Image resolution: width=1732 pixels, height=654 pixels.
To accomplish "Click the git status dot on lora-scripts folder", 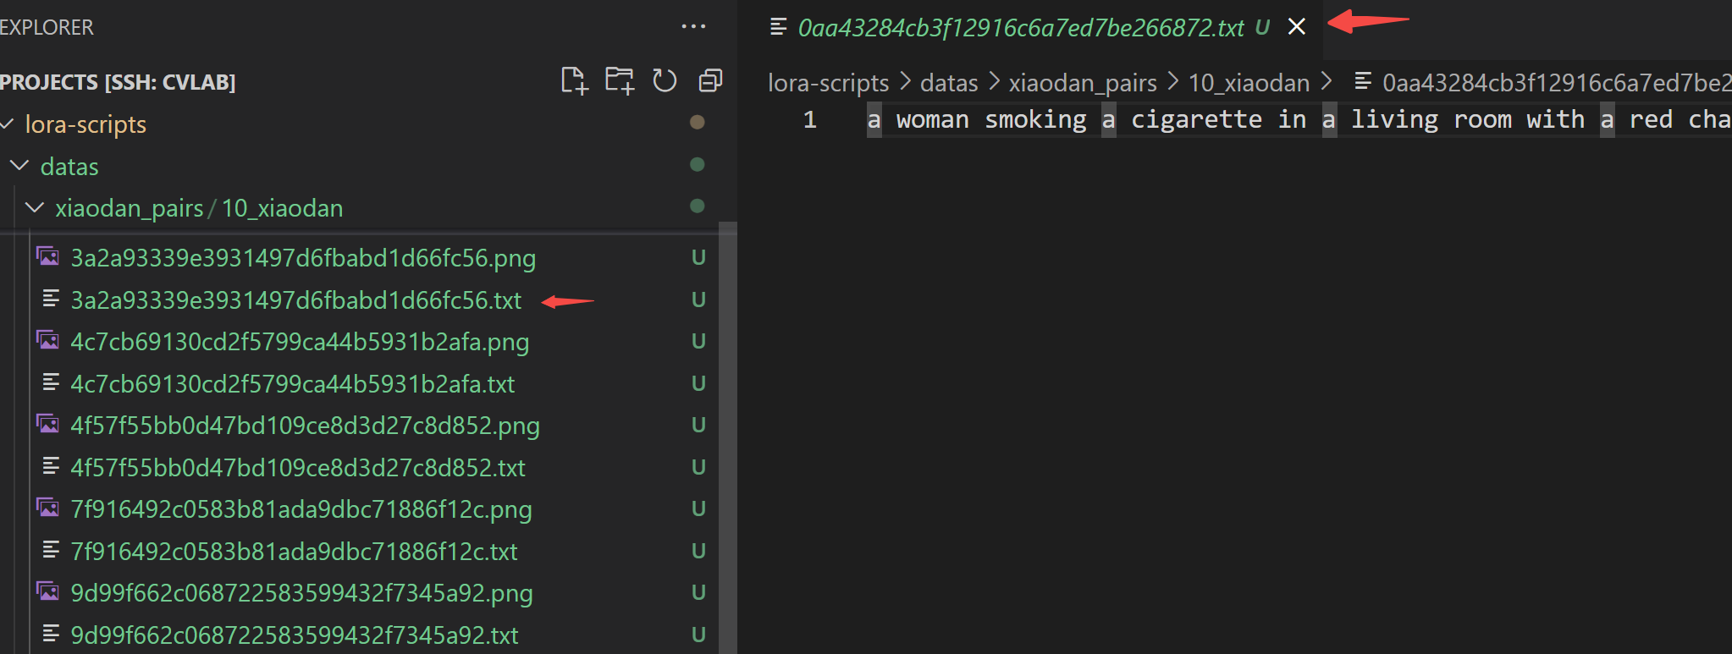I will (x=698, y=122).
